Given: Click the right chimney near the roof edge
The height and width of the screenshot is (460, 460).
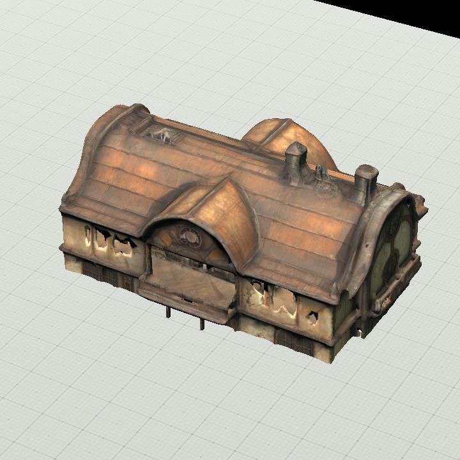Looking at the screenshot, I should click(x=366, y=184).
